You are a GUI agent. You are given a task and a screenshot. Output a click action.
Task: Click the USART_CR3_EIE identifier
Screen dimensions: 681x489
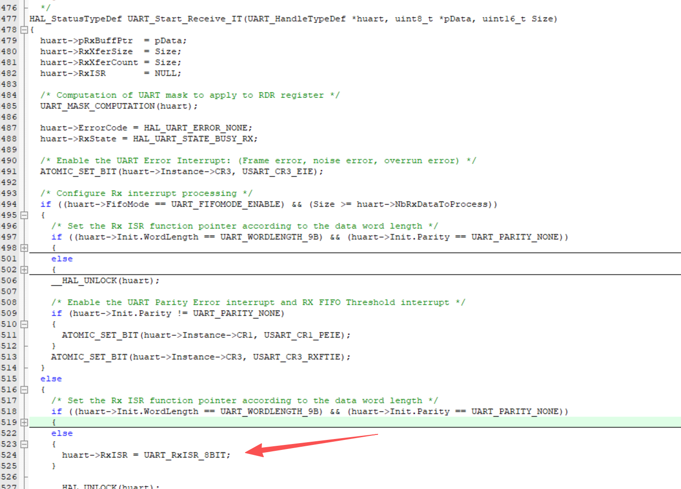tap(277, 171)
